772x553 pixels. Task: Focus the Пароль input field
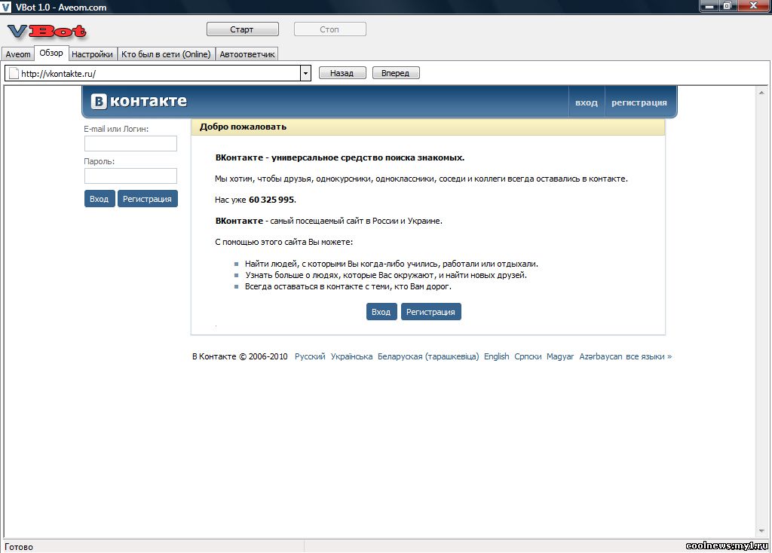(x=130, y=176)
